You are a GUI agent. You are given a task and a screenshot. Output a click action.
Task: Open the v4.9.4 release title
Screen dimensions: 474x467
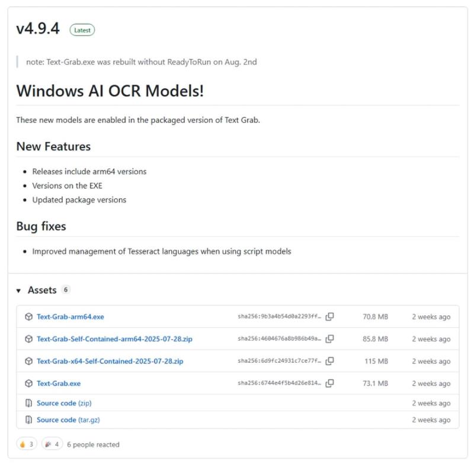click(x=38, y=28)
